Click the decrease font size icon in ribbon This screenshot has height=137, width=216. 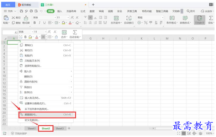pyautogui.click(x=77, y=18)
